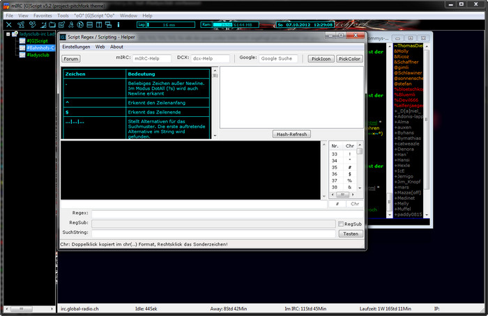
Task: Focus the Regex input field
Action: (x=227, y=214)
